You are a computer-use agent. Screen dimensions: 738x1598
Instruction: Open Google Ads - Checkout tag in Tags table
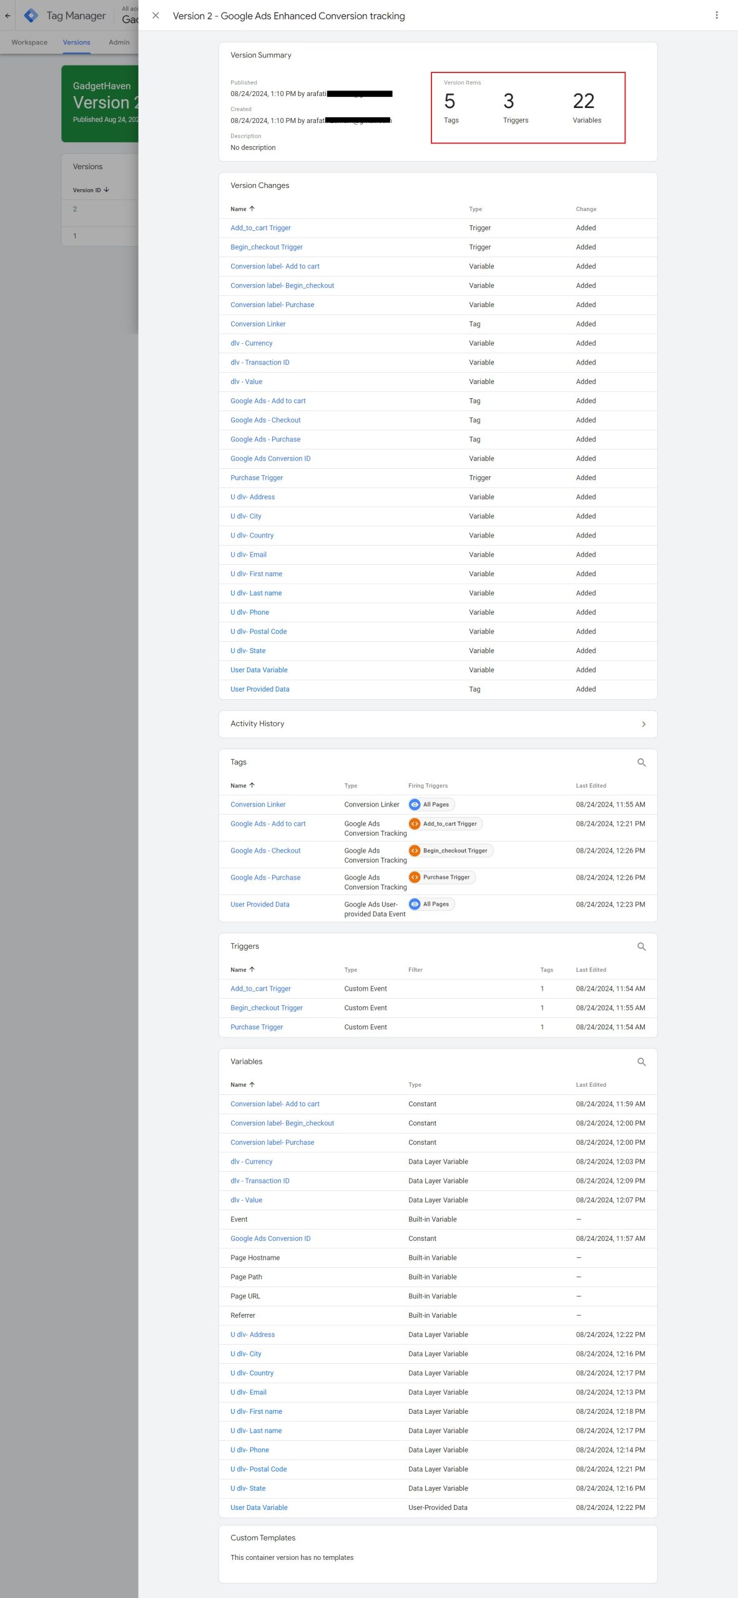(265, 851)
